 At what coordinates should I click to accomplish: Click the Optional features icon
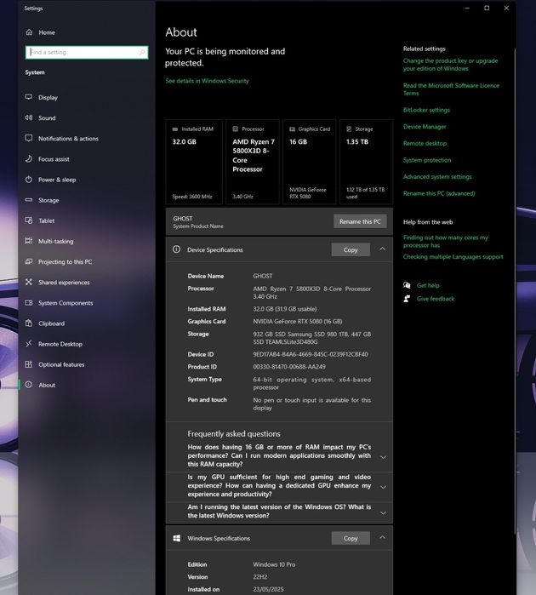tap(28, 364)
